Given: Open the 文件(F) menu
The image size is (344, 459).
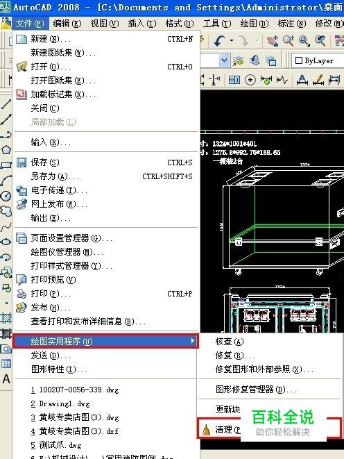Looking at the screenshot, I should pyautogui.click(x=30, y=23).
